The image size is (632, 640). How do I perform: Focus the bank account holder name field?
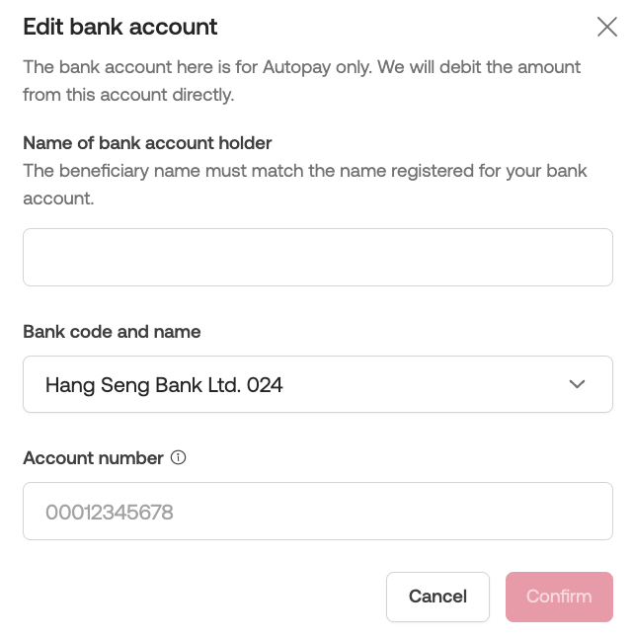(317, 258)
